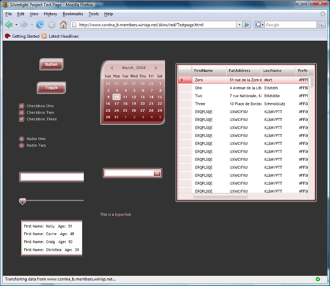Sort by the FirstName column header
330x286 pixels.
click(x=209, y=71)
